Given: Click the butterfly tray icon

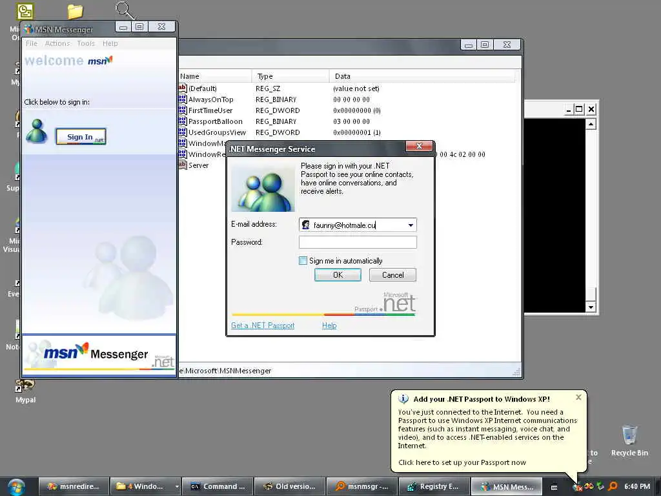Looking at the screenshot, I should point(589,486).
